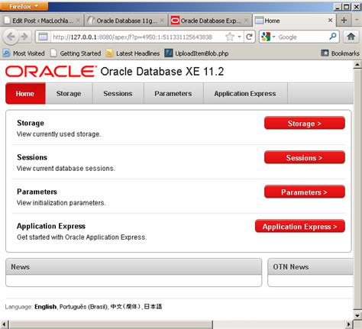The image size is (362, 329).
Task: Open a new tab with the plus button
Action: pos(344,20)
